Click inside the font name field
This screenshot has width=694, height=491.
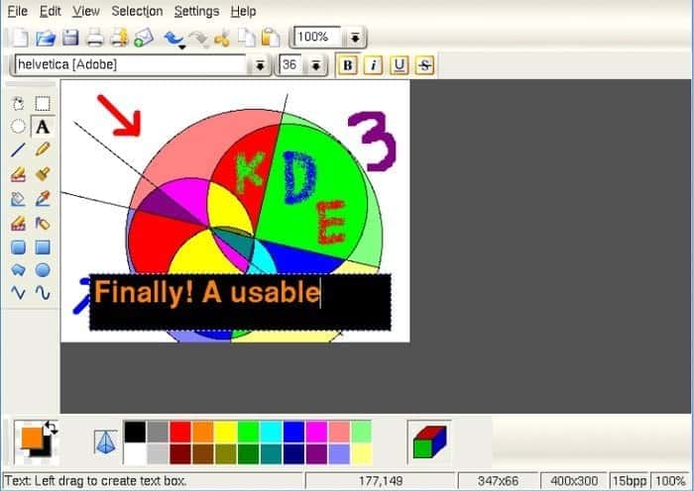tap(131, 65)
